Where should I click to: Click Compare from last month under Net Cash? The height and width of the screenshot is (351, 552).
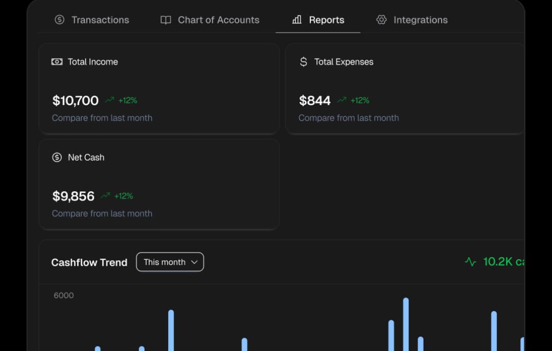click(102, 213)
